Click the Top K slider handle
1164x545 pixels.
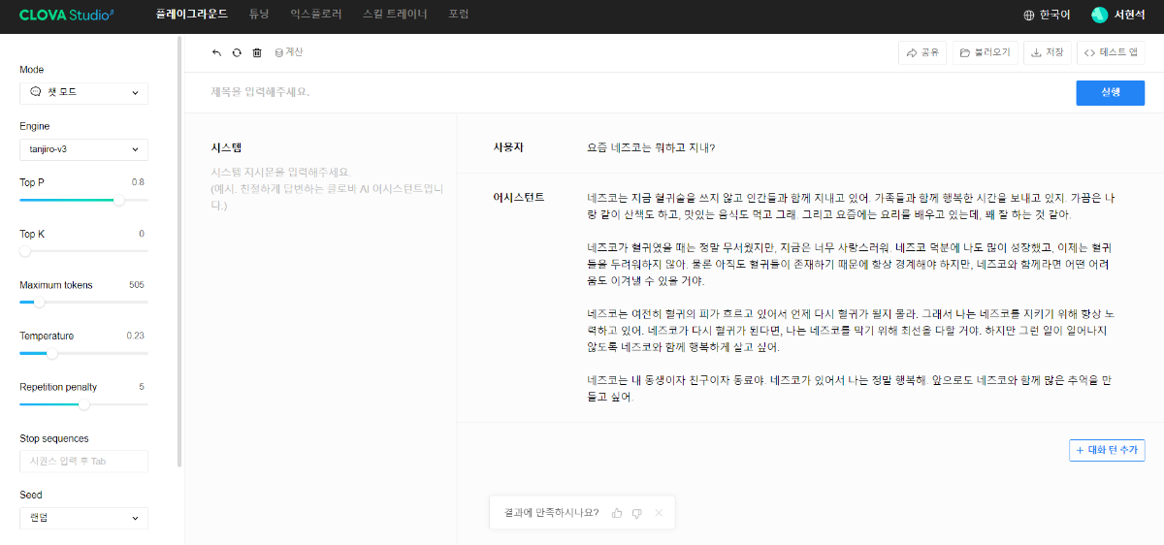[x=25, y=251]
